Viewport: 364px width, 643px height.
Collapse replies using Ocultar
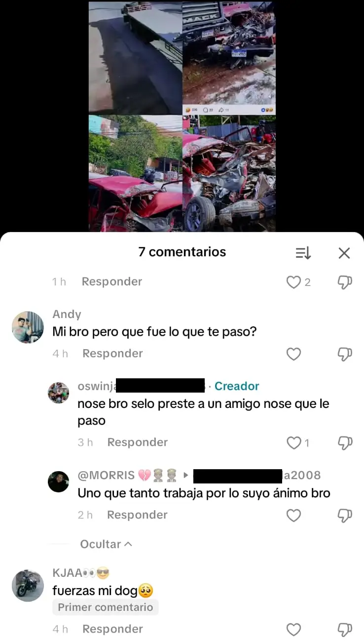tap(107, 544)
